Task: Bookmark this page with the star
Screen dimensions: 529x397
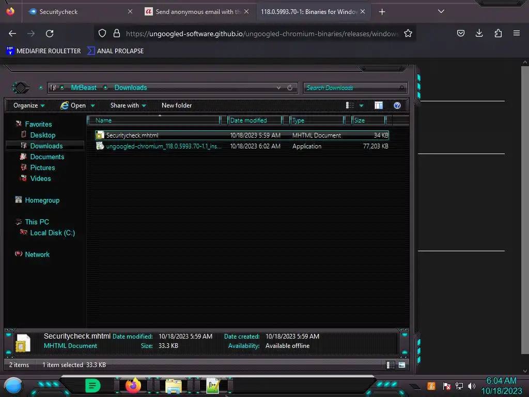Action: click(408, 33)
